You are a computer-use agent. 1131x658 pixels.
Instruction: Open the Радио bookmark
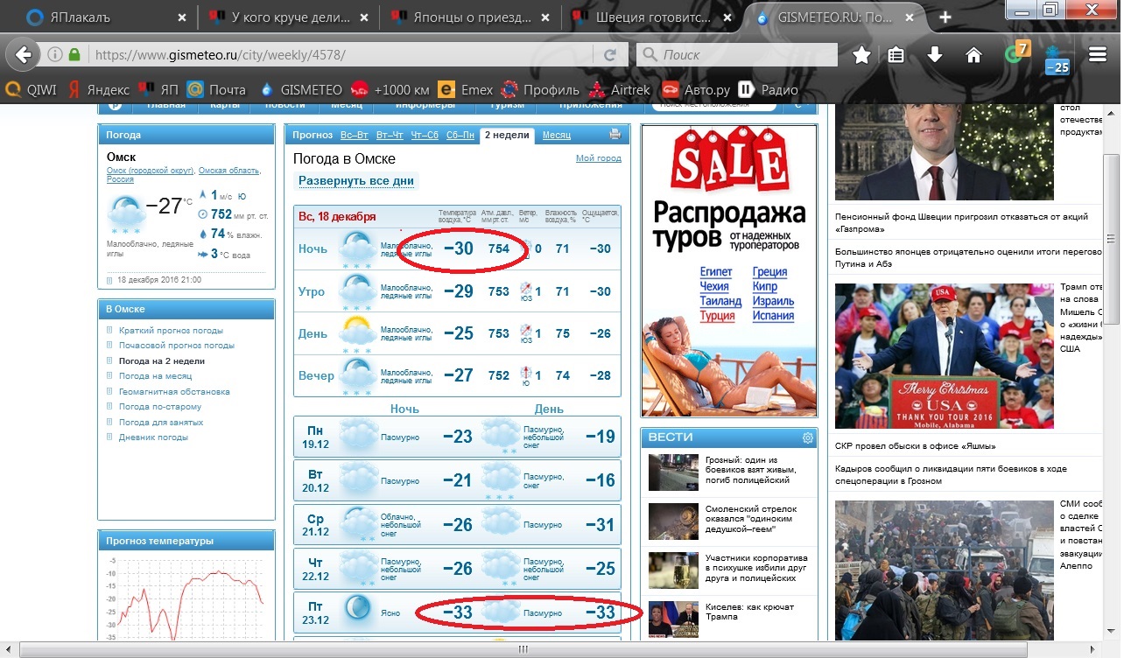[x=769, y=89]
